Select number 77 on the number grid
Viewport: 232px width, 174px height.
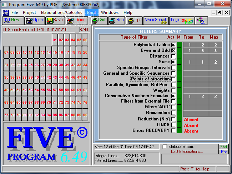pyautogui.click(x=6, y=115)
